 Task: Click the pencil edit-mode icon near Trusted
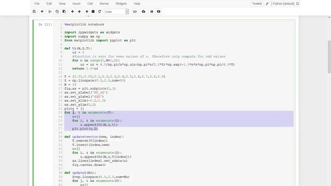tap(267, 4)
